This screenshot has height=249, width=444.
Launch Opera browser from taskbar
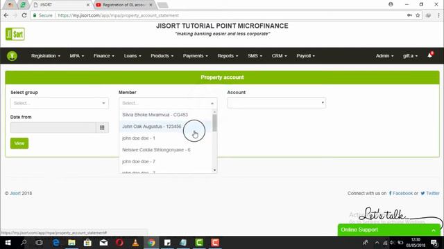coord(119,243)
